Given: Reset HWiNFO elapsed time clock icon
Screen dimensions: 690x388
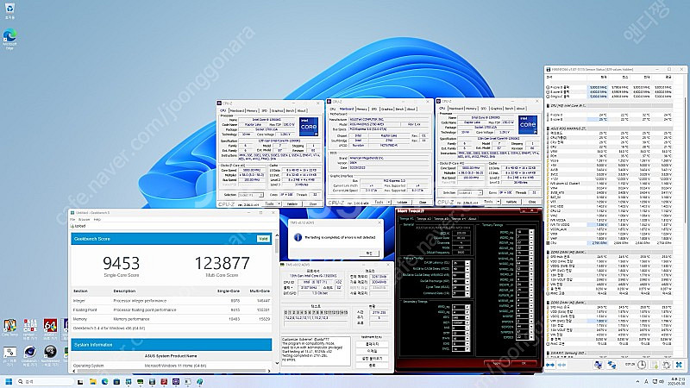Looking at the screenshot, I should [x=642, y=365].
